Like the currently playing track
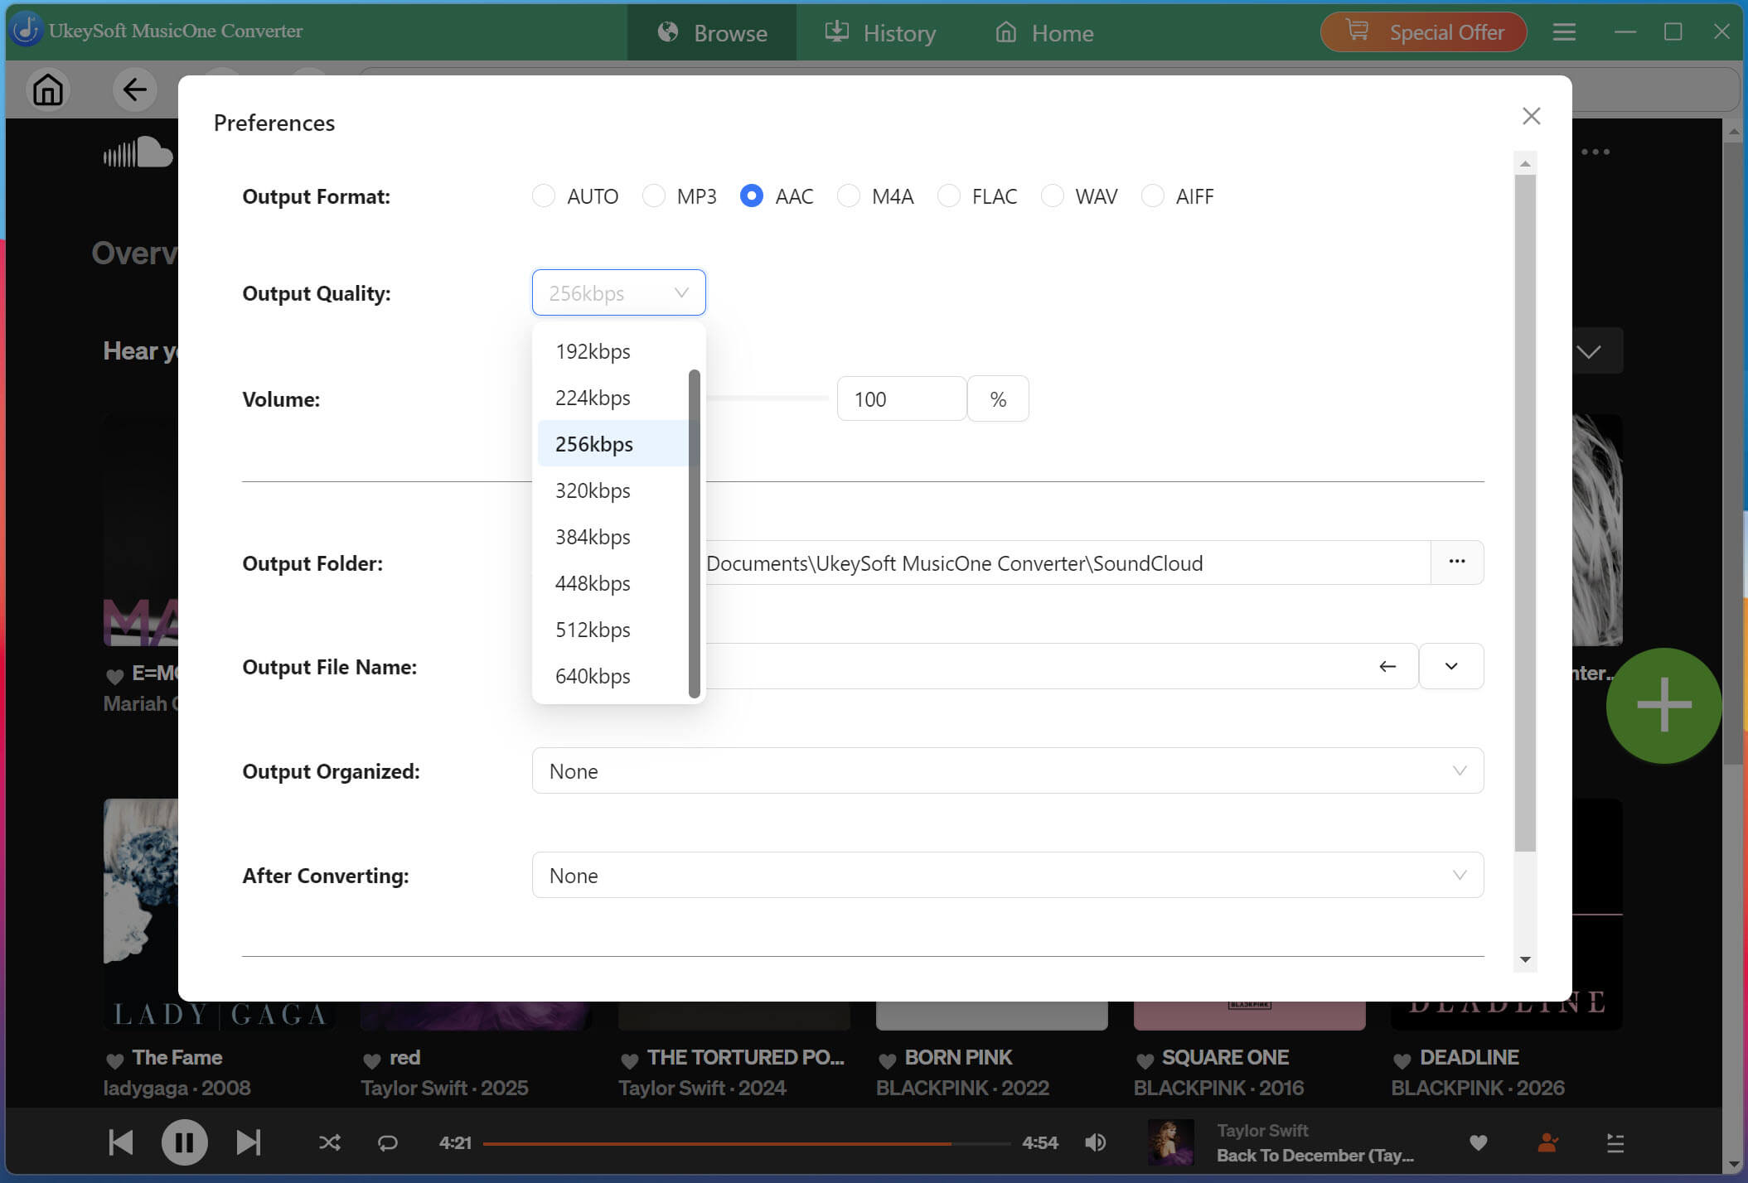This screenshot has height=1183, width=1748. 1478,1143
